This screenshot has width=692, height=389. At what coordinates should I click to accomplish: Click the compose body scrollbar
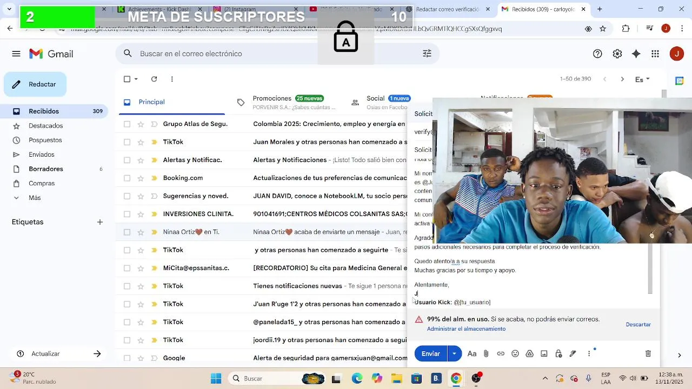click(x=650, y=269)
